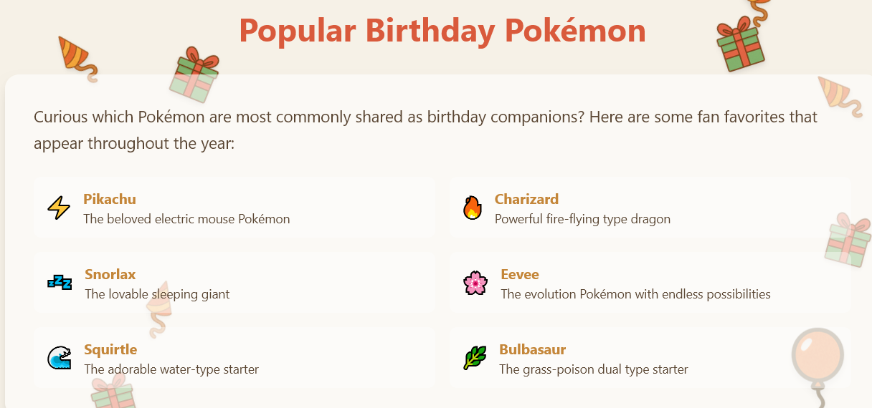
Task: Click 'The beloved electric mouse Pokémon' description
Action: [186, 219]
